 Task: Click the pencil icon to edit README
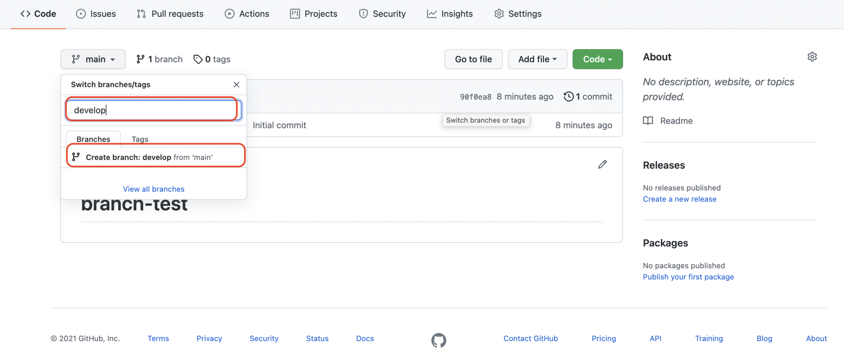tap(602, 164)
